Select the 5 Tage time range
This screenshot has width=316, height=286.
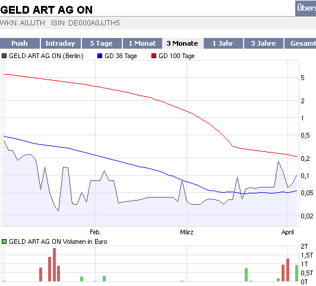(x=102, y=43)
